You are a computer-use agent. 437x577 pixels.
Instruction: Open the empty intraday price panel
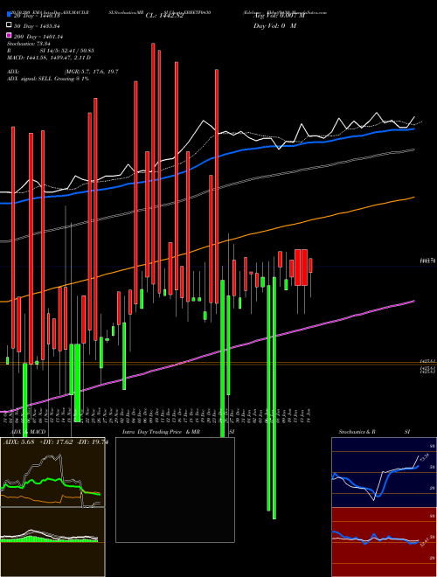click(175, 490)
